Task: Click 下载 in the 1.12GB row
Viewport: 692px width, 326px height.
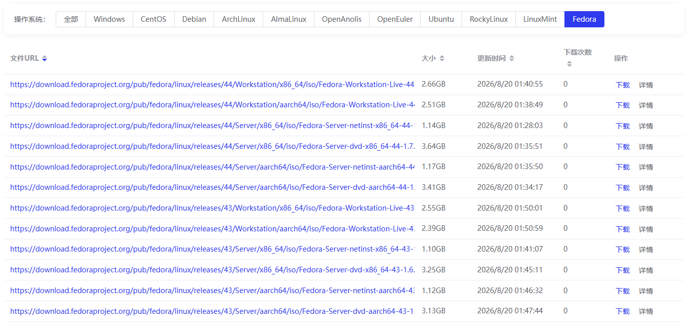Action: tap(623, 291)
